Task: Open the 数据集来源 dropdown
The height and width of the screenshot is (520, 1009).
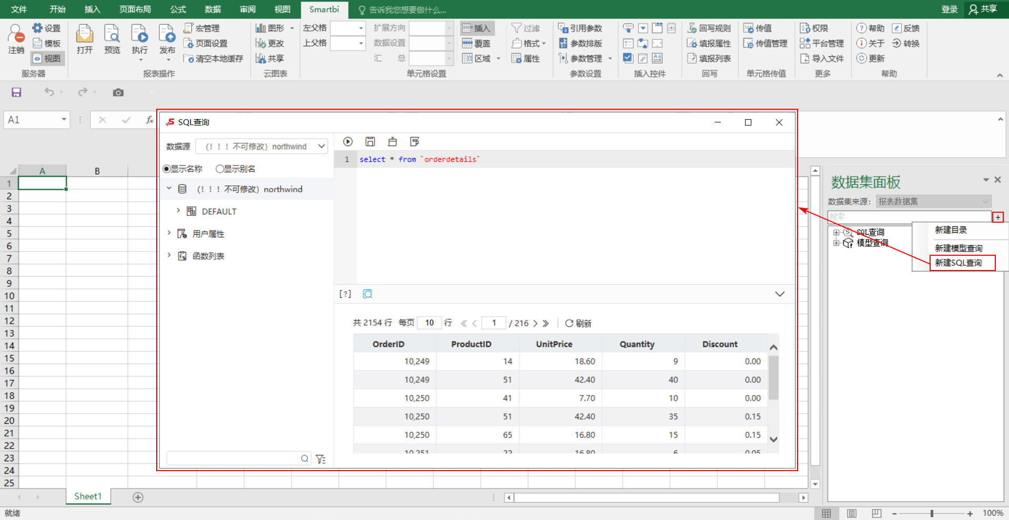Action: [x=934, y=201]
